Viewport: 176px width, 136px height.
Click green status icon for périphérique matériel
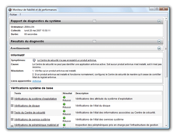[64, 125]
